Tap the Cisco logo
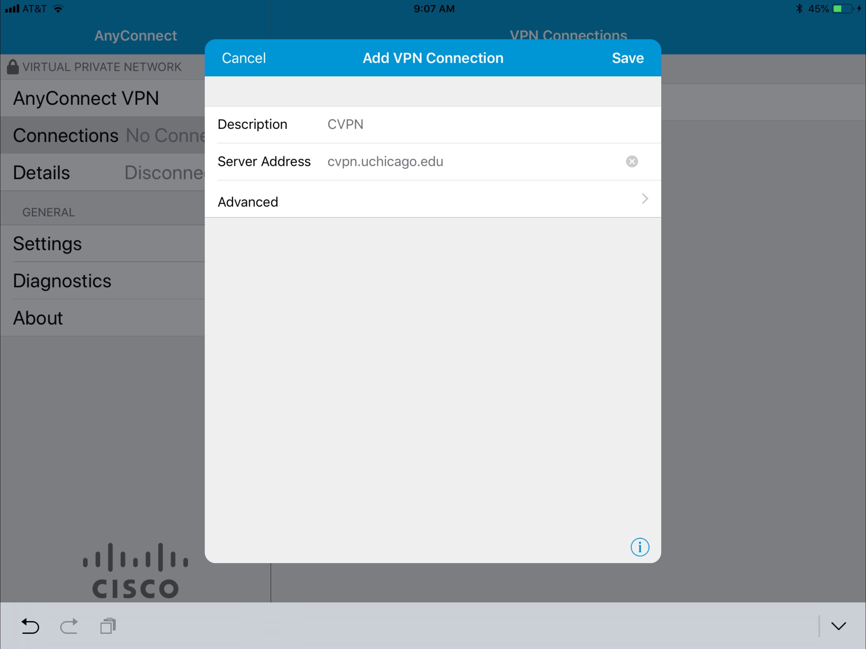 (135, 571)
